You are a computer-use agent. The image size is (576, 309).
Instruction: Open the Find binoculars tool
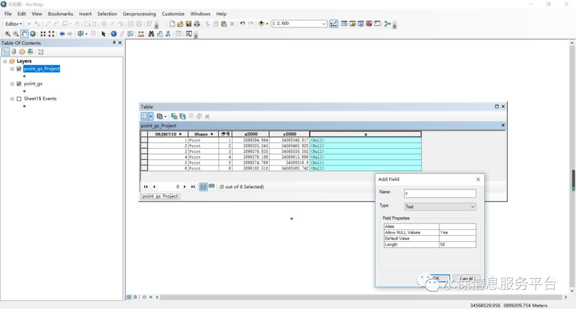(x=151, y=34)
